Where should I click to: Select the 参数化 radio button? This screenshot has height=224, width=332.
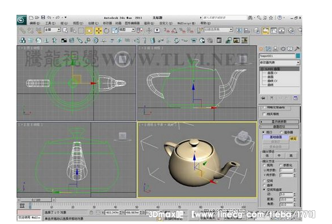point(281,165)
